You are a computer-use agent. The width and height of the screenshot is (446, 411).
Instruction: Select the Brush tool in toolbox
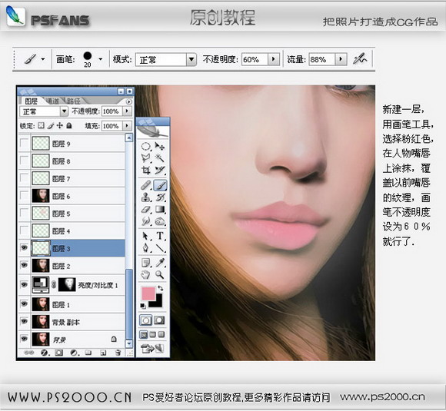160,185
